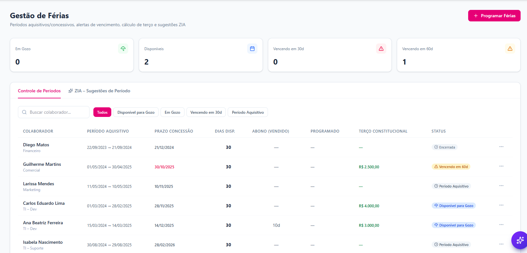Click the Gestão de Férias page title

click(x=39, y=16)
